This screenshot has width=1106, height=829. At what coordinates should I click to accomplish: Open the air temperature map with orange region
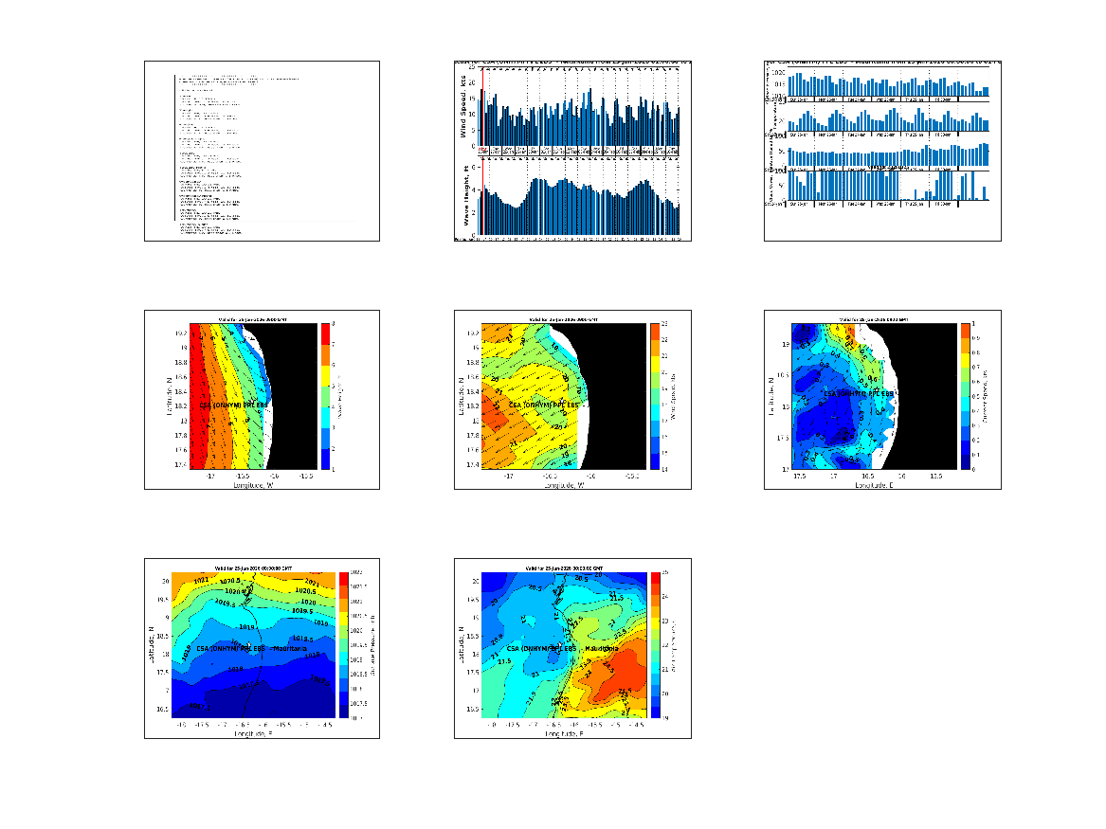(x=572, y=648)
